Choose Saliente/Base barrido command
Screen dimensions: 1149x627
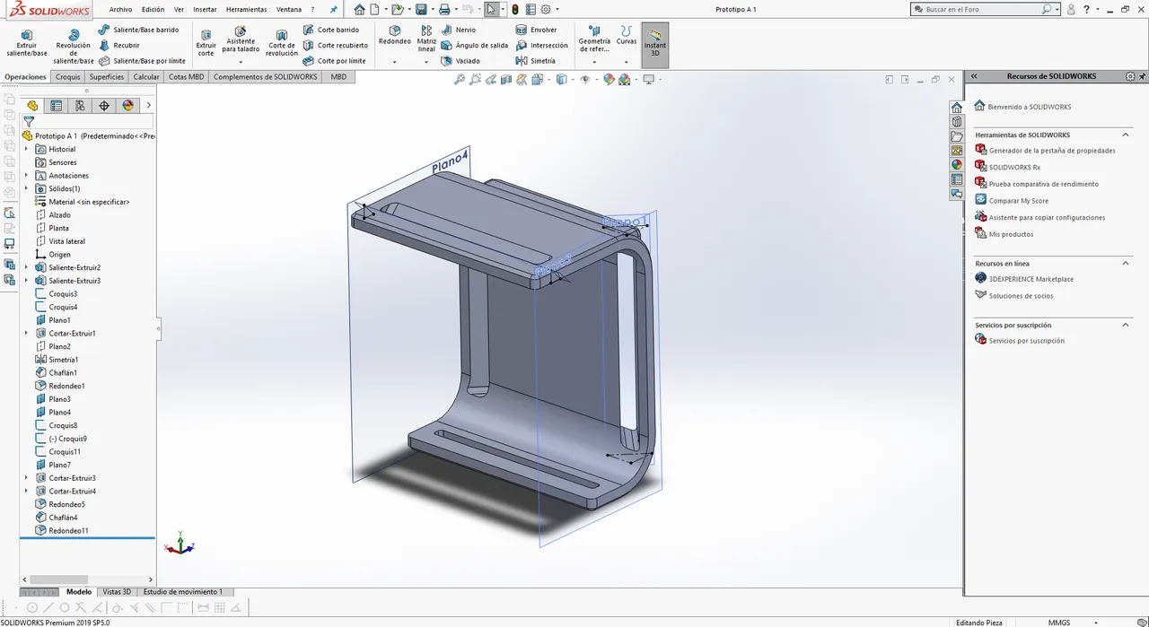point(138,30)
